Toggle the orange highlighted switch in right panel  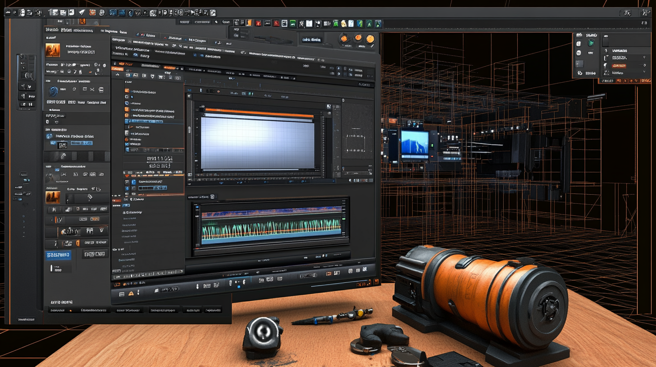(x=619, y=66)
